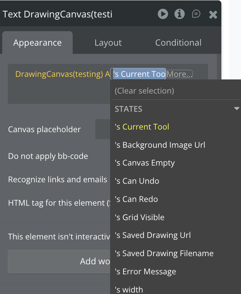Select 's Current Tool state

(x=142, y=127)
